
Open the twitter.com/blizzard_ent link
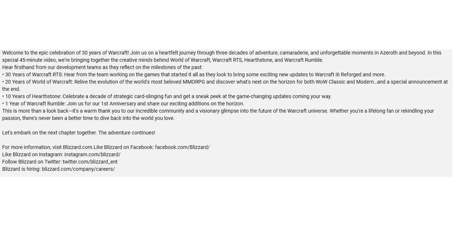[90, 162]
